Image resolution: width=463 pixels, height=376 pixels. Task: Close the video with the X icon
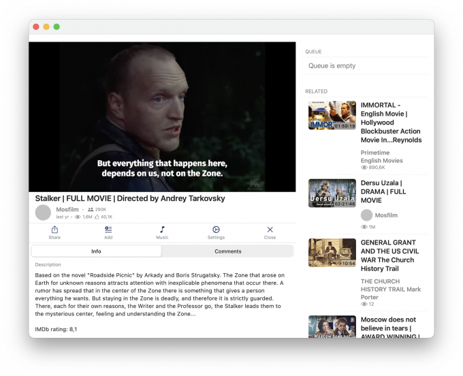270,230
